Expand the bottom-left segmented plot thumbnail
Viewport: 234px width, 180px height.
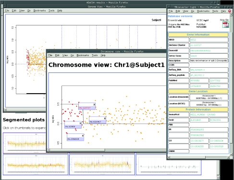click(36, 165)
